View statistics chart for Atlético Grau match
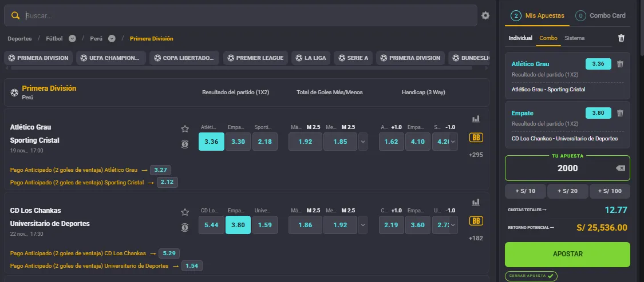The height and width of the screenshot is (282, 644). tap(476, 119)
